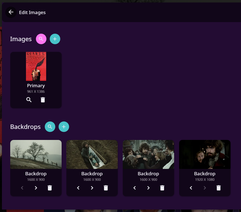The height and width of the screenshot is (212, 241).
Task: Search for images with the pink magnifier button
Action: 41,39
